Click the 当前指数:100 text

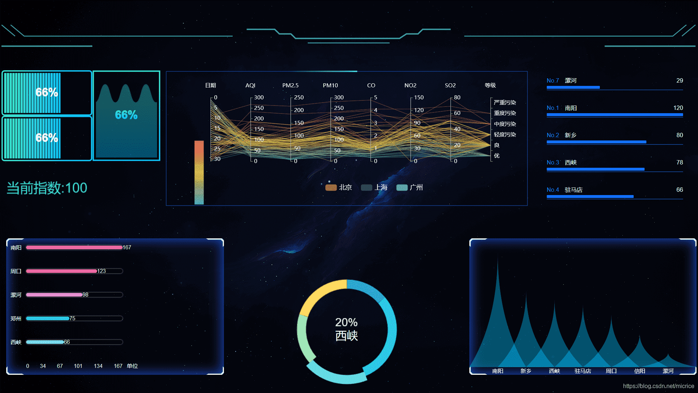click(x=47, y=188)
